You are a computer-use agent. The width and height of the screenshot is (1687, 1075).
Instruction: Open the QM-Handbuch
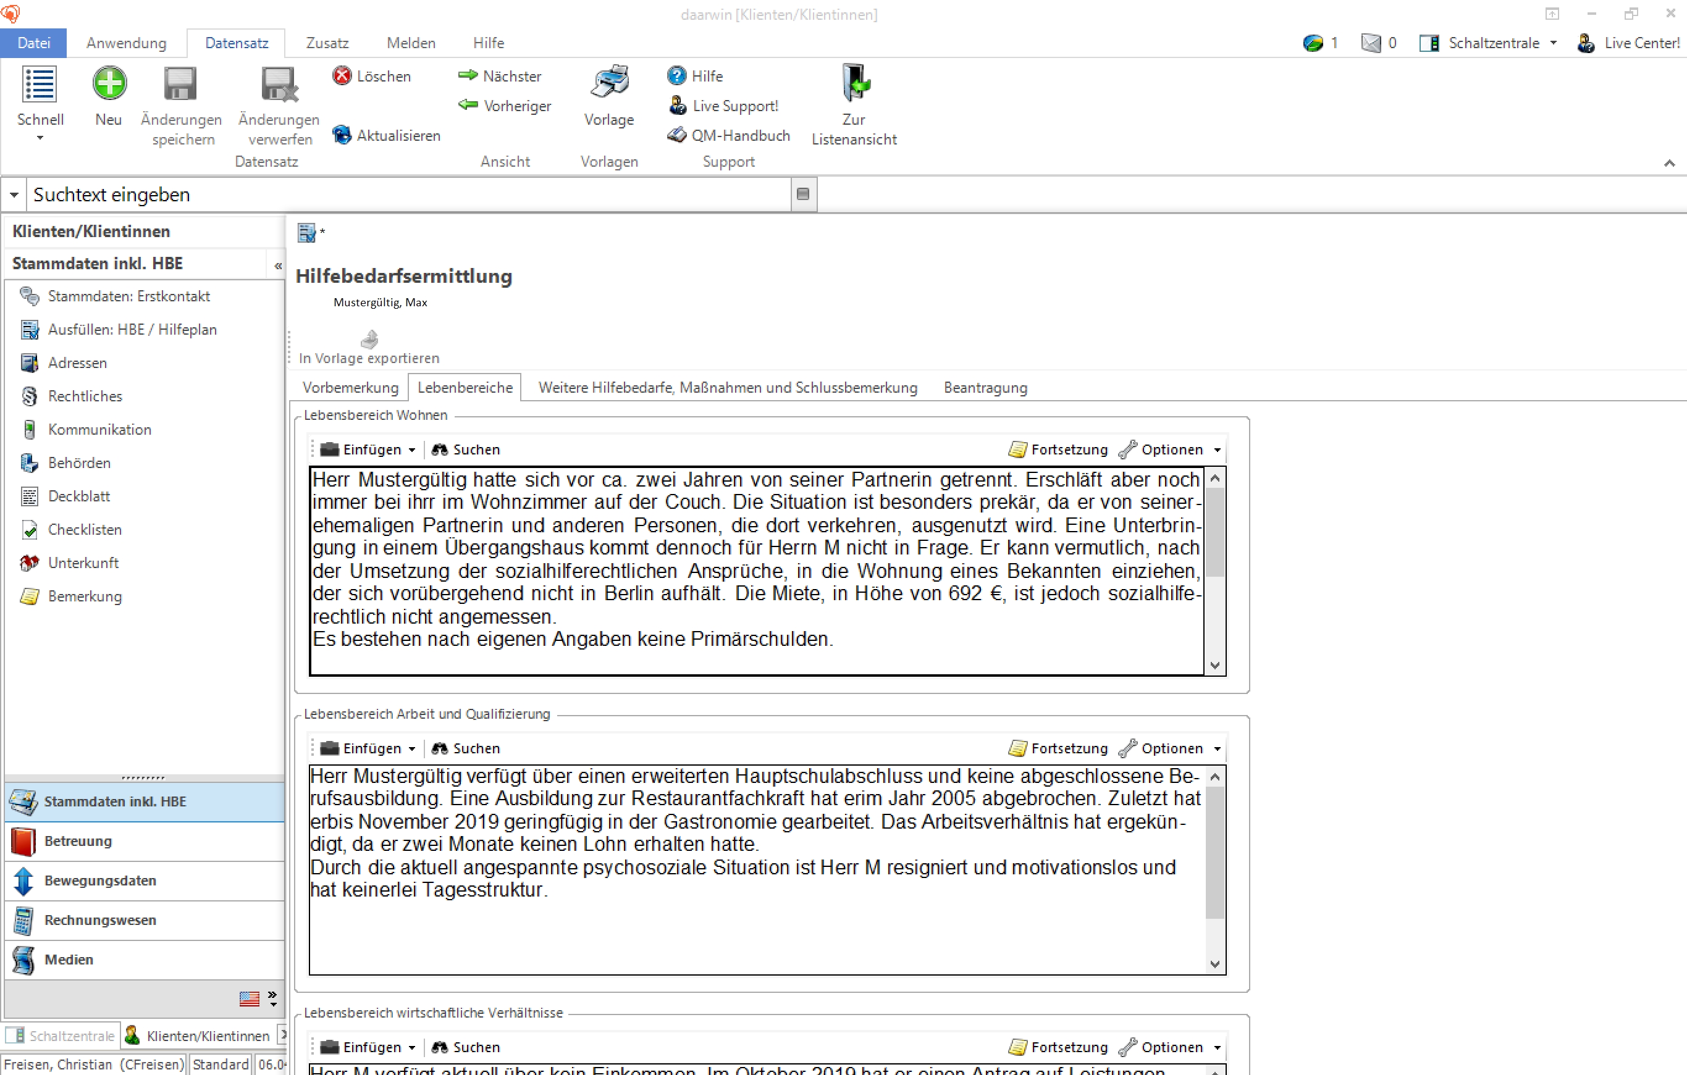[x=729, y=135]
